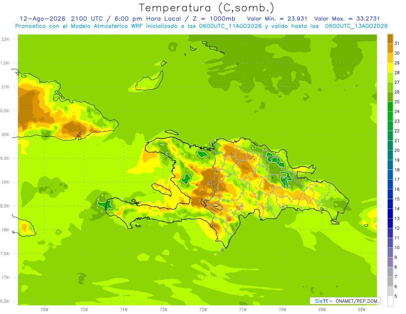Click the "20N" latitude axis label

tap(5, 135)
